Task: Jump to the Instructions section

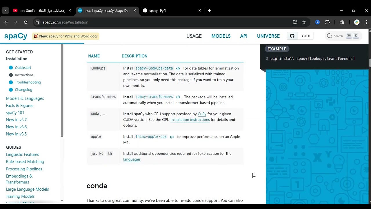Action: pos(24,75)
